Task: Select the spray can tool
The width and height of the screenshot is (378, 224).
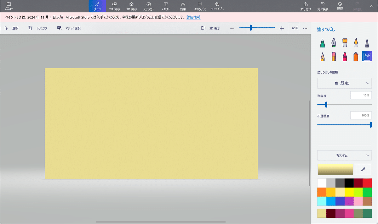Action: click(356, 56)
